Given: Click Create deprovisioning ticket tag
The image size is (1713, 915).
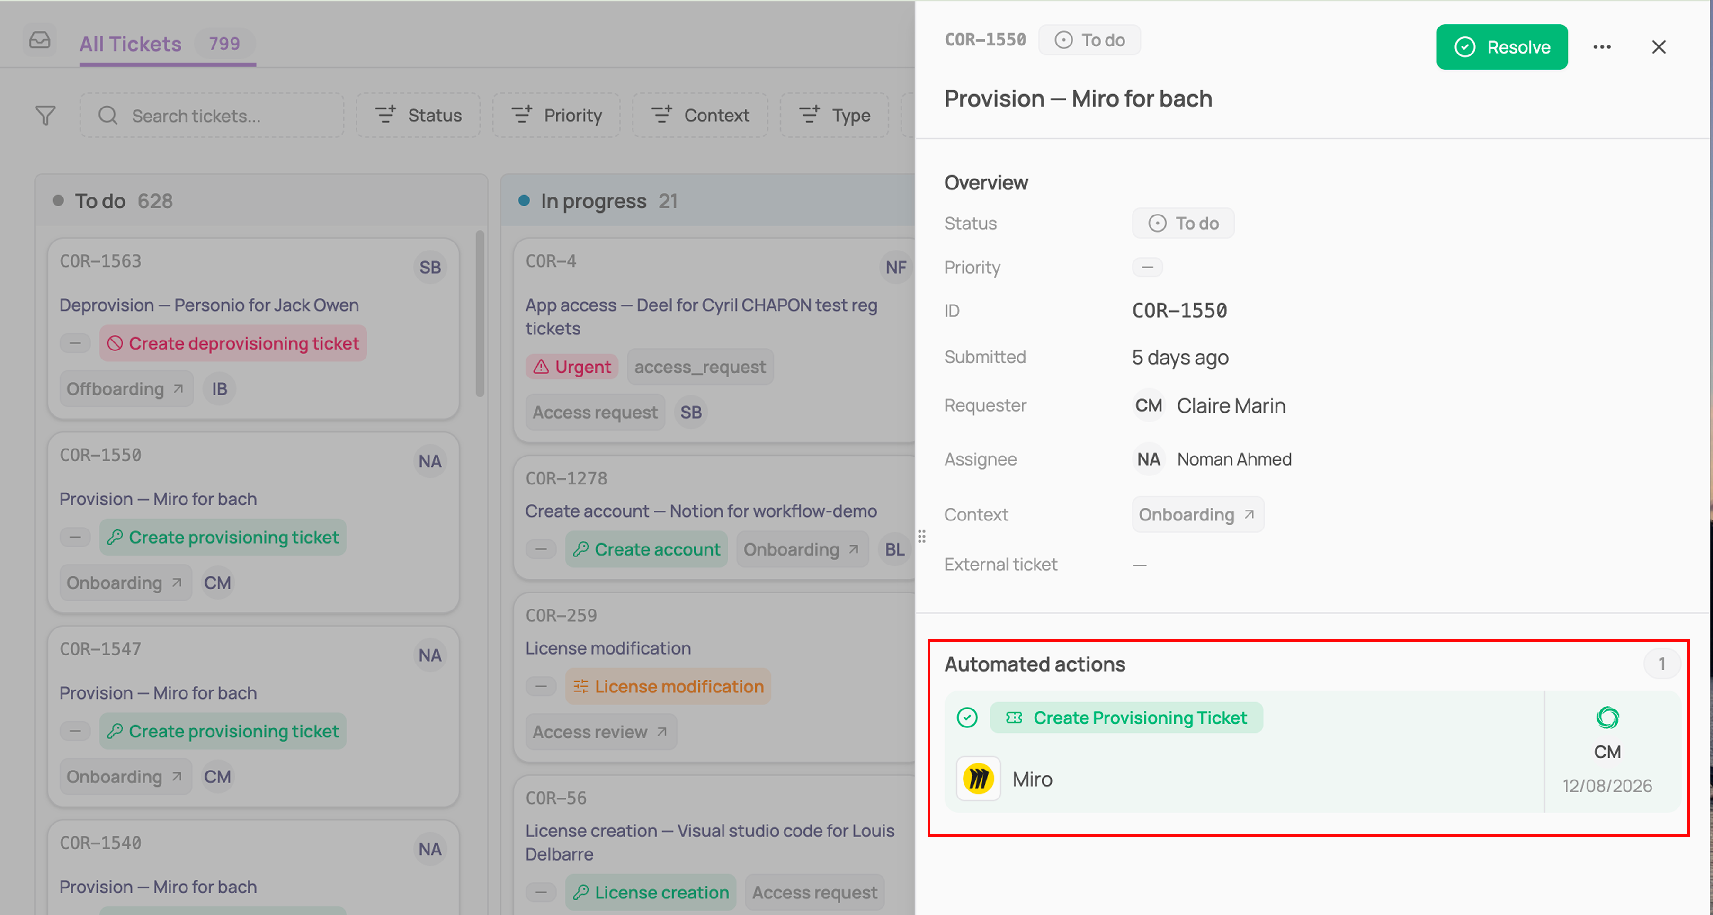Looking at the screenshot, I should coord(233,343).
